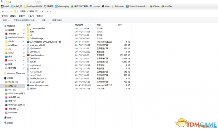Expand chevron after d in breadcrumb
Image resolution: width=218 pixels, height=129 pixels.
click(50, 11)
